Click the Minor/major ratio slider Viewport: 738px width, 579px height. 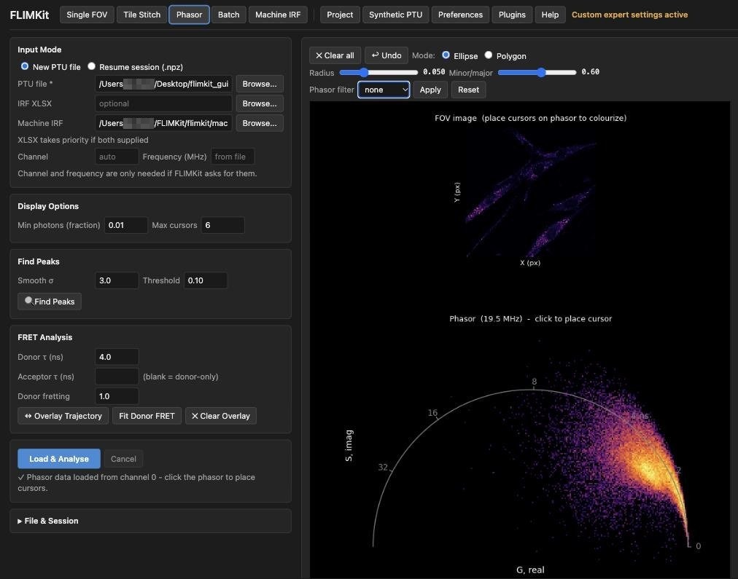537,72
